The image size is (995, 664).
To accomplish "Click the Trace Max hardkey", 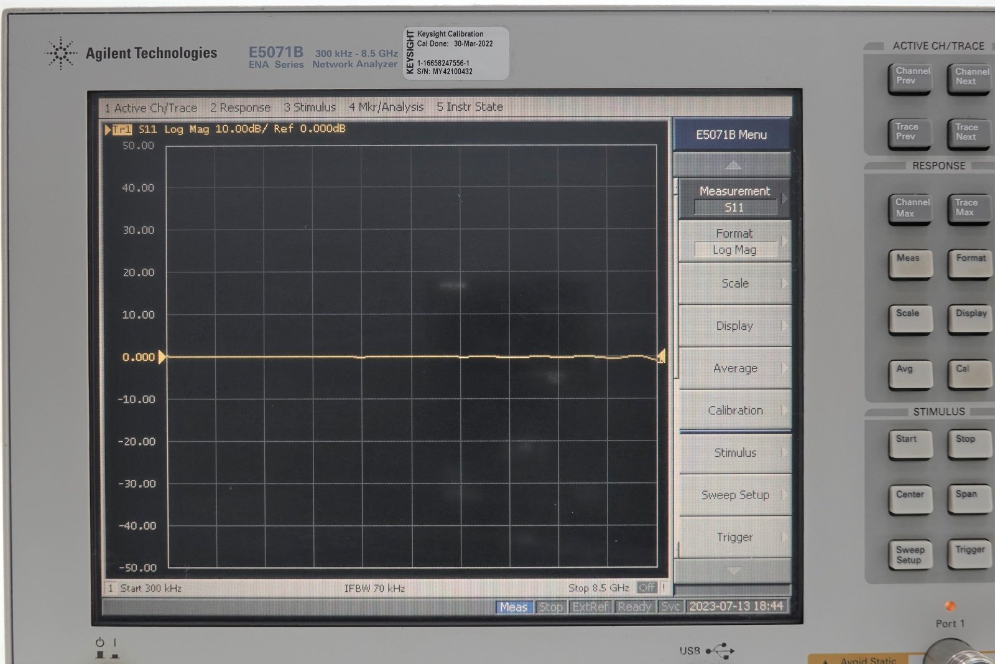I will (969, 210).
